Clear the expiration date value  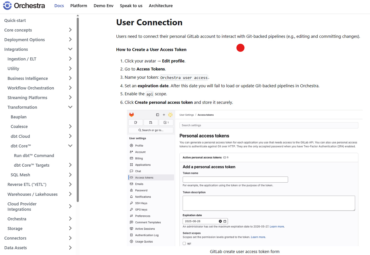coord(220,221)
